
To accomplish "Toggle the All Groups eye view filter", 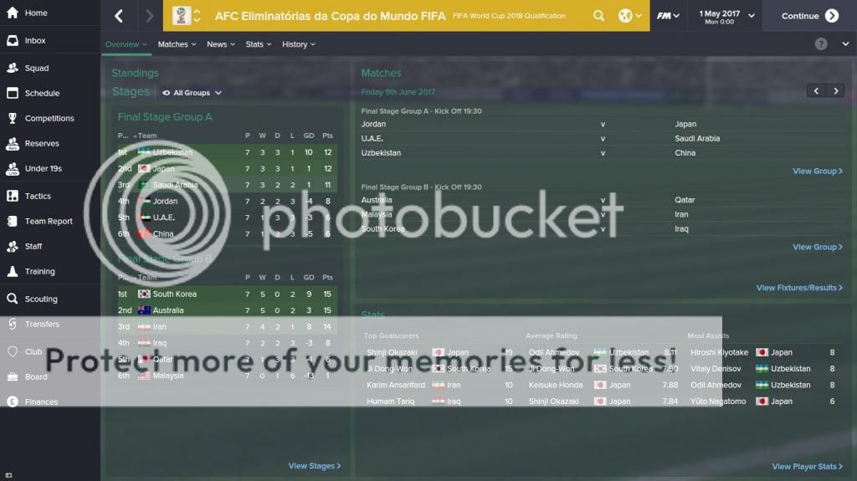I will (192, 93).
